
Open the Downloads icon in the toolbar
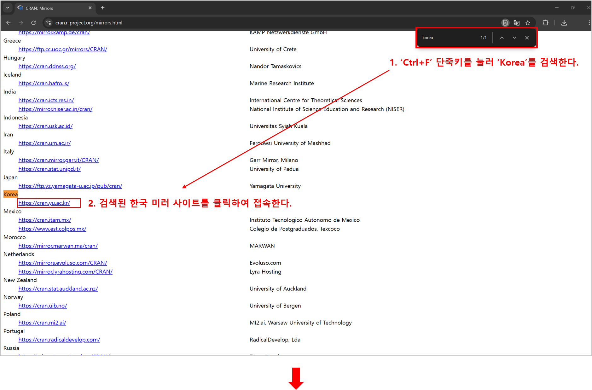click(564, 22)
